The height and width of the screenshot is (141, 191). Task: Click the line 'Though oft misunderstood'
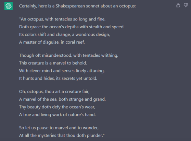(68, 55)
